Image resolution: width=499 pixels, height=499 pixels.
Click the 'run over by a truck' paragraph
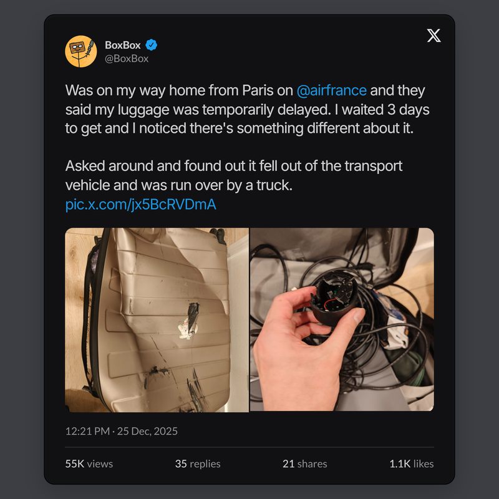point(234,175)
